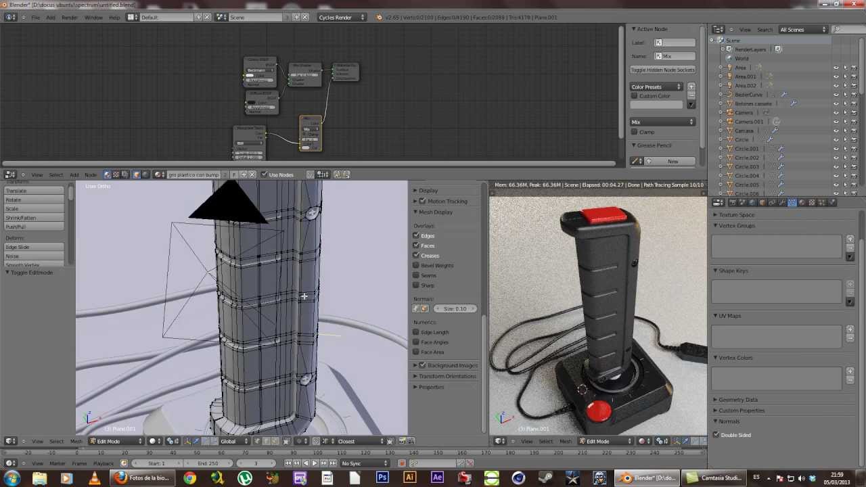The image size is (866, 487).
Task: Toggle the Edges overlay checkbox
Action: [416, 235]
